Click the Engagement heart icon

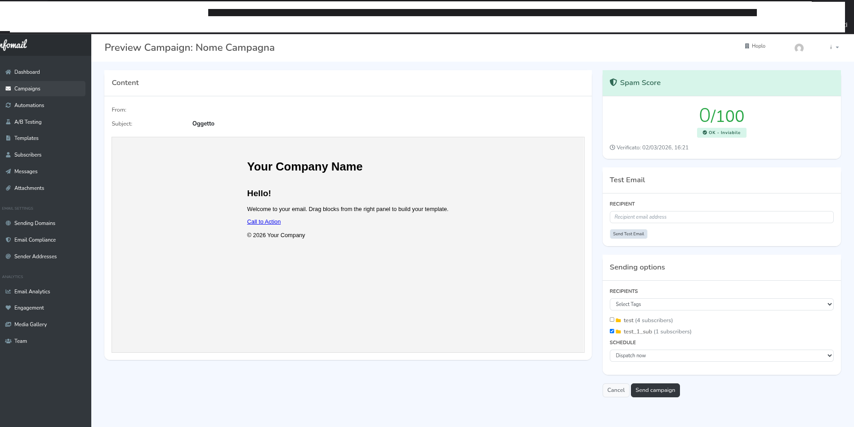pos(8,308)
